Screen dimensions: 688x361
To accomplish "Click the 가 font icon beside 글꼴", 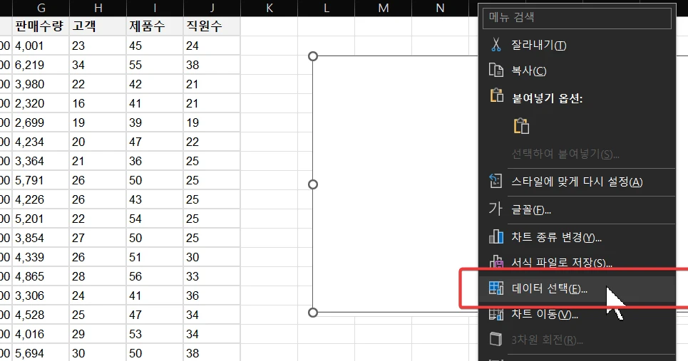I will 496,209.
